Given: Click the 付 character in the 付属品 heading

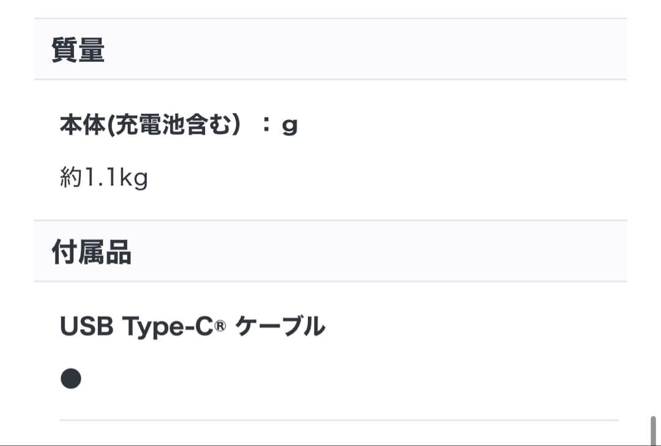Looking at the screenshot, I should click(x=64, y=252).
